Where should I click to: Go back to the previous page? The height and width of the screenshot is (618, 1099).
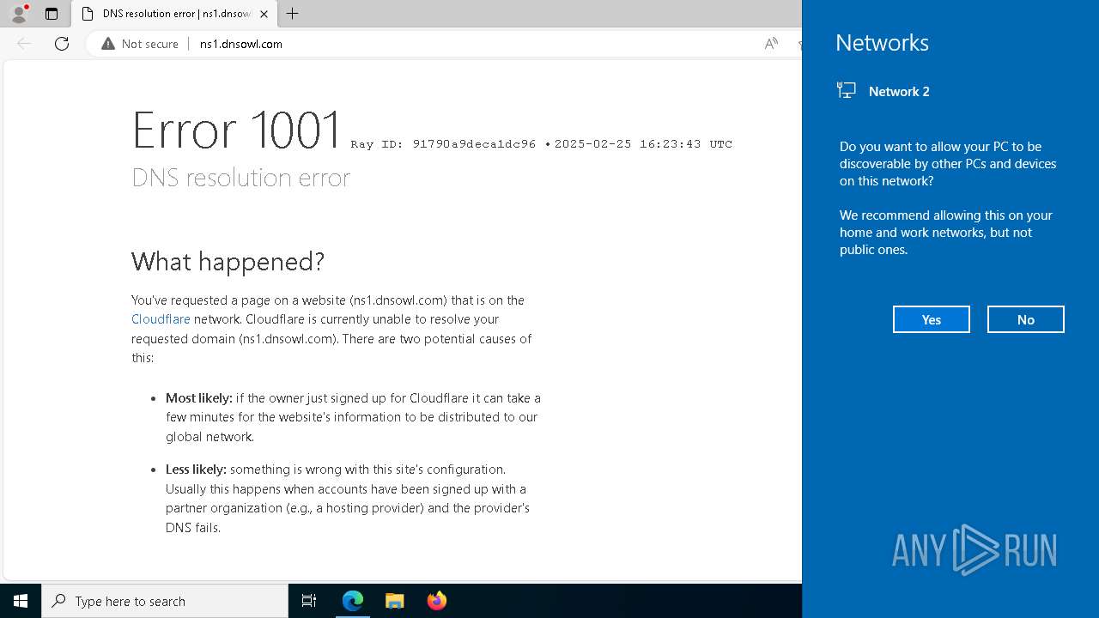pyautogui.click(x=24, y=44)
